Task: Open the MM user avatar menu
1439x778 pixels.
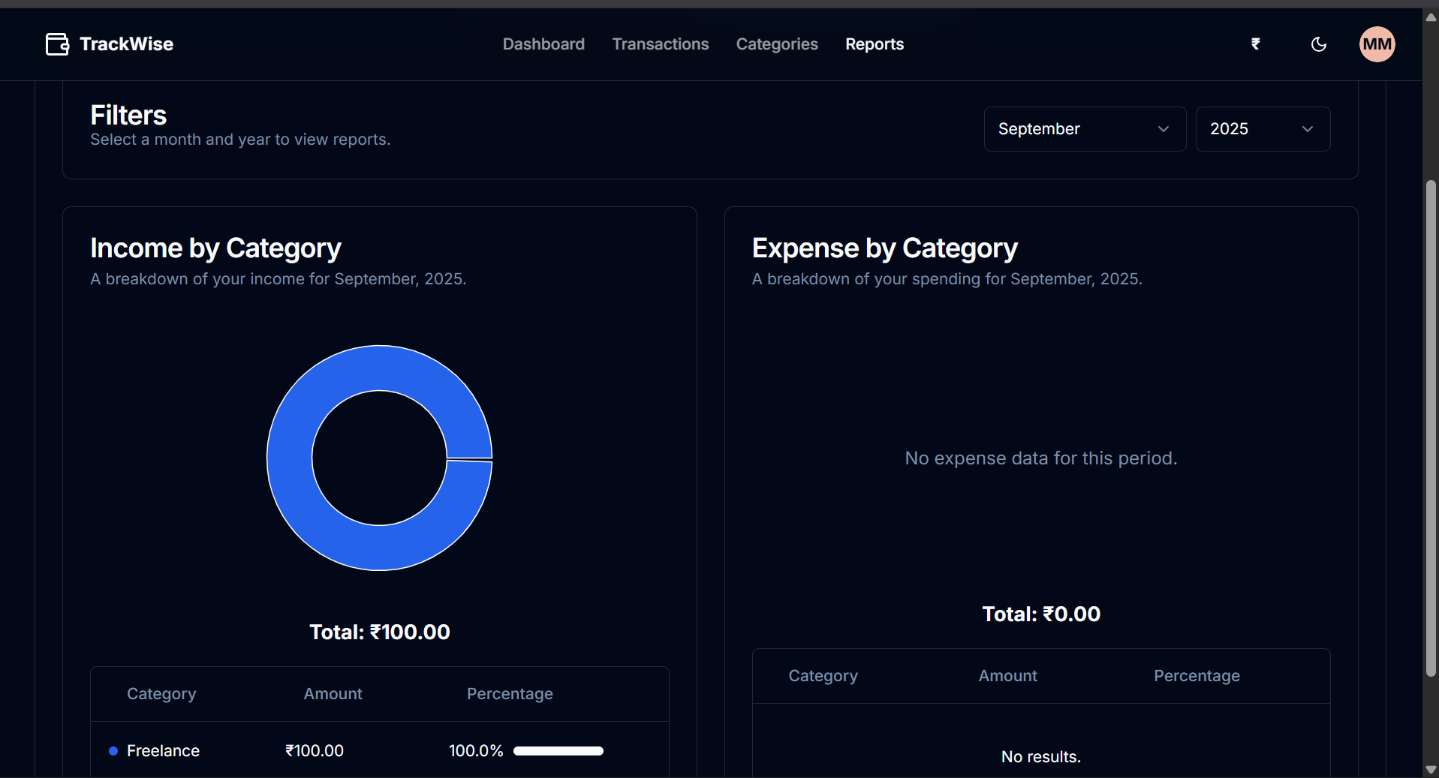Action: point(1377,44)
